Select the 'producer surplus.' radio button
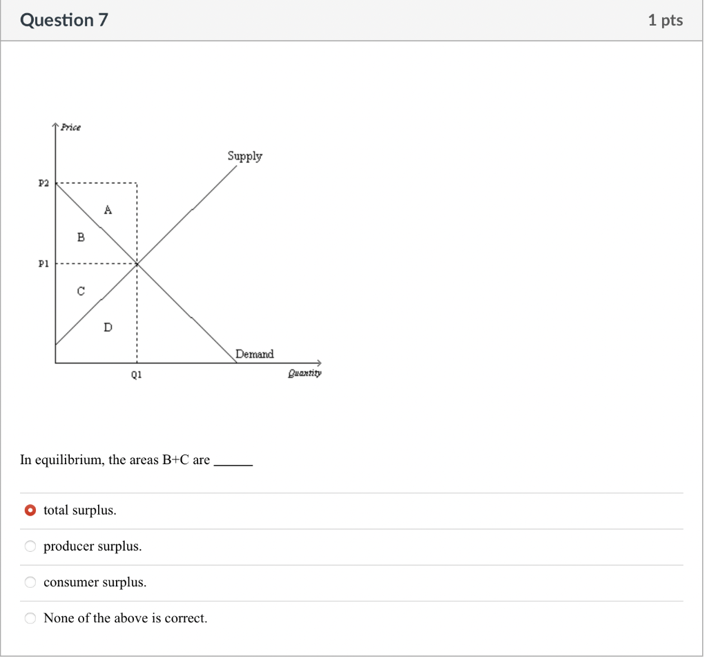707x659 pixels. (x=30, y=546)
